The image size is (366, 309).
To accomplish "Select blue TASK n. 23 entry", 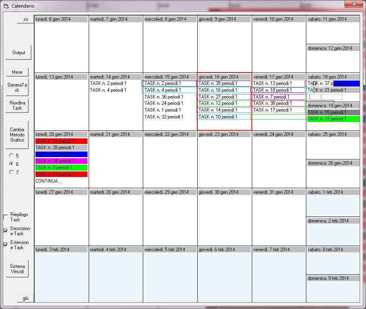I will [61, 154].
